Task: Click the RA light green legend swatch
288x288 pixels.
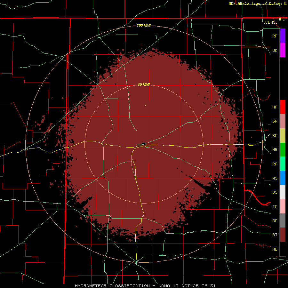Action: [x=283, y=164]
